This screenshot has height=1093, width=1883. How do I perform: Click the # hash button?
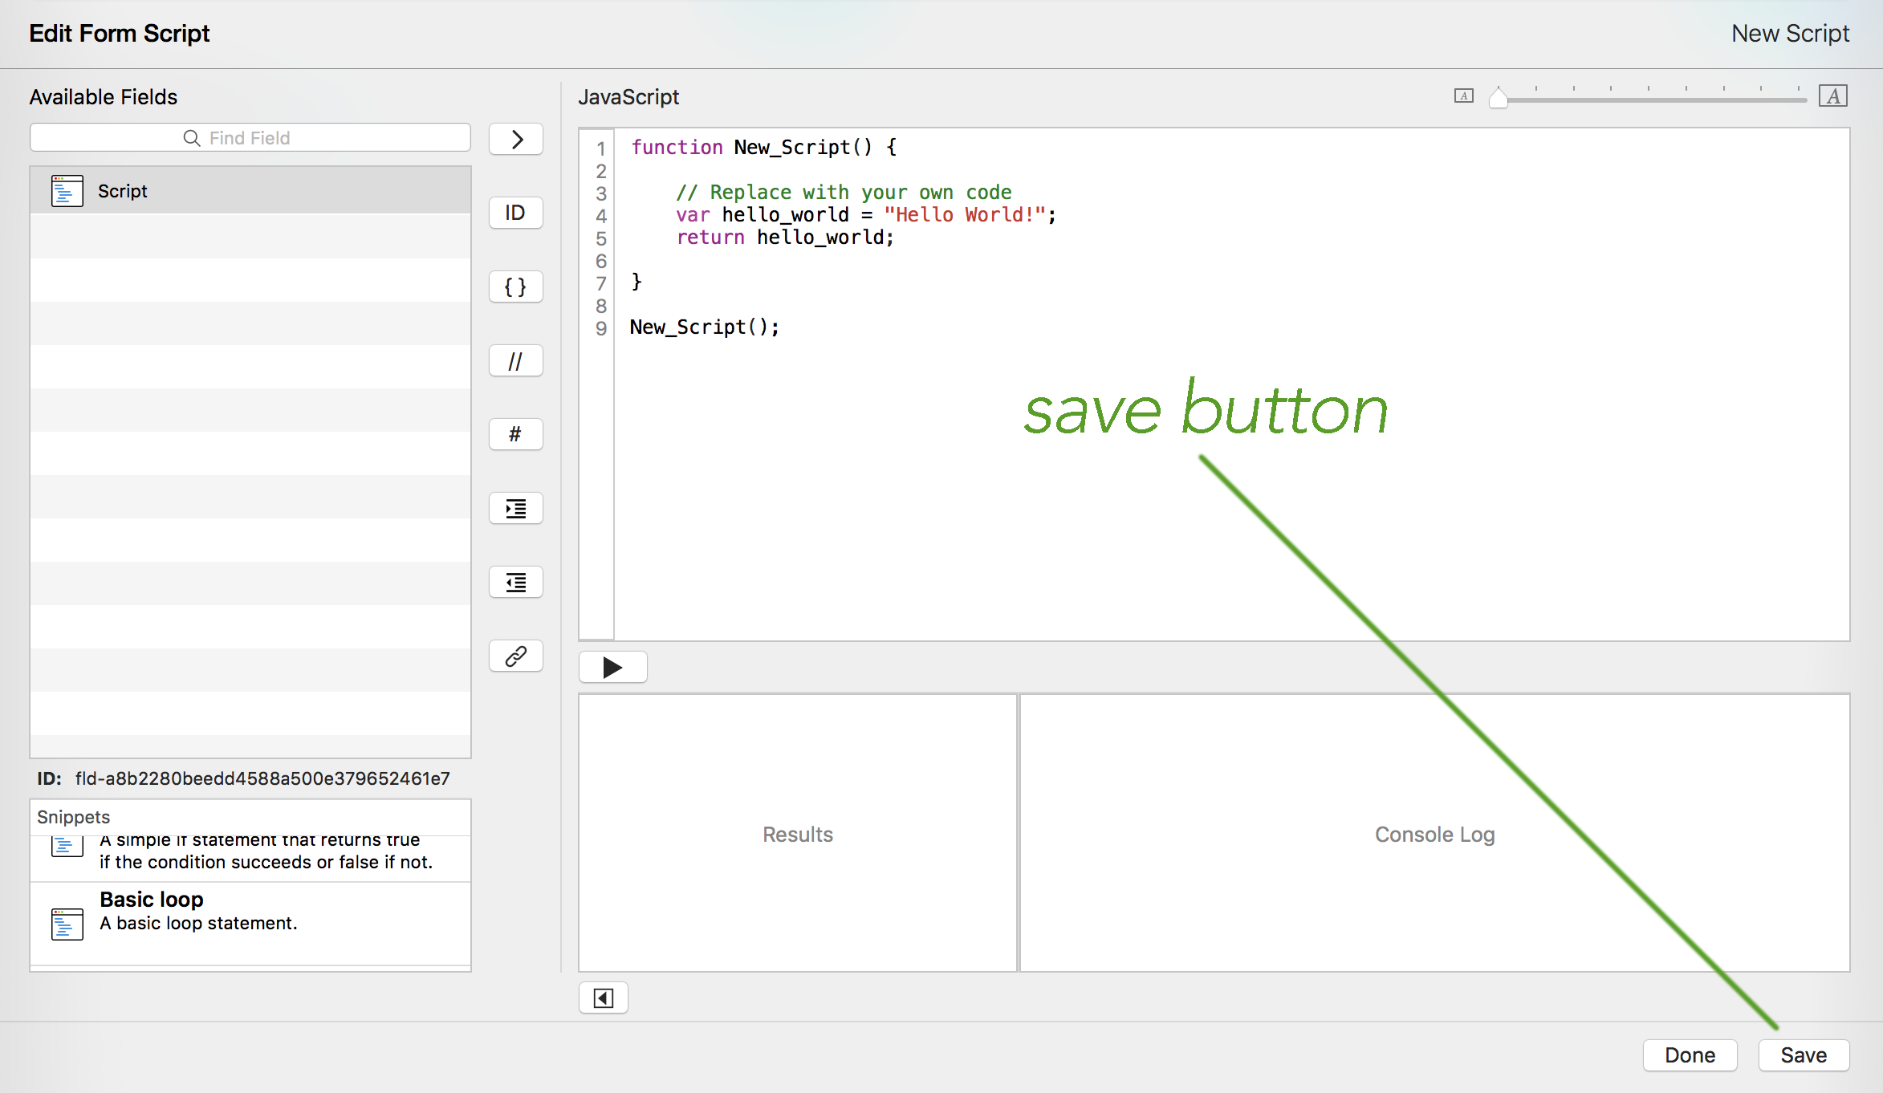click(x=516, y=434)
